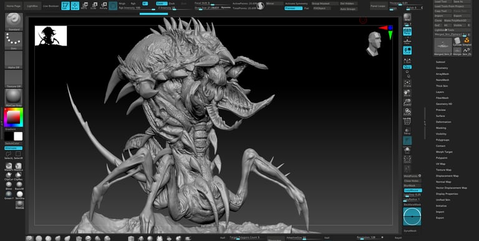
Task: Click the right-shelf Rotate navigation icon
Action: [x=407, y=111]
